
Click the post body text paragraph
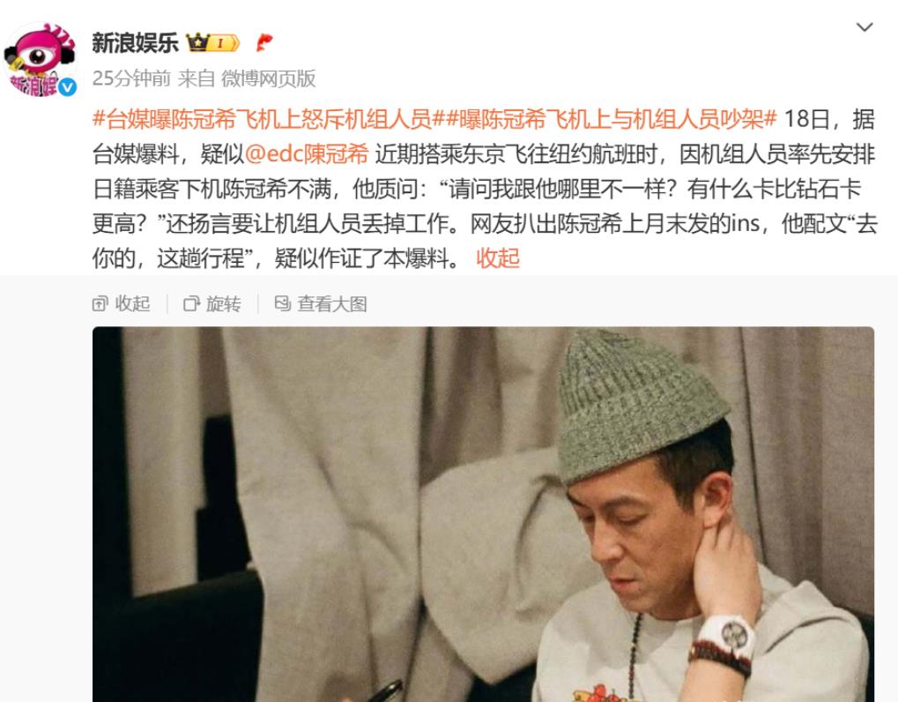[x=484, y=189]
